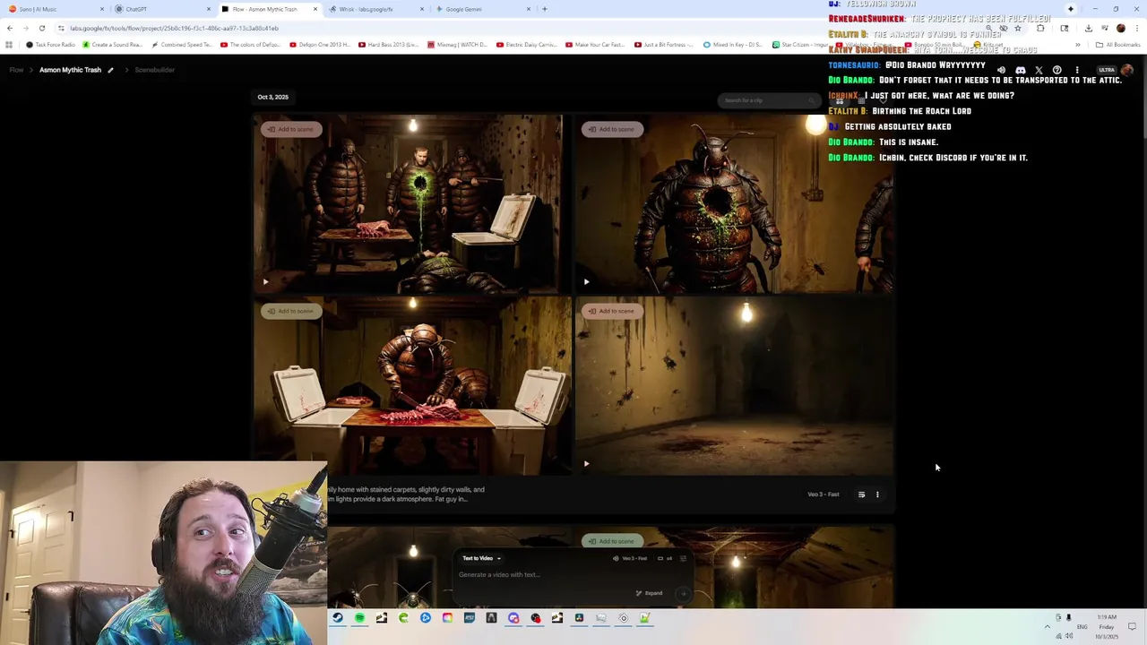Open the Discord link icon in the Flow header
Image resolution: width=1147 pixels, height=645 pixels.
tap(1020, 70)
